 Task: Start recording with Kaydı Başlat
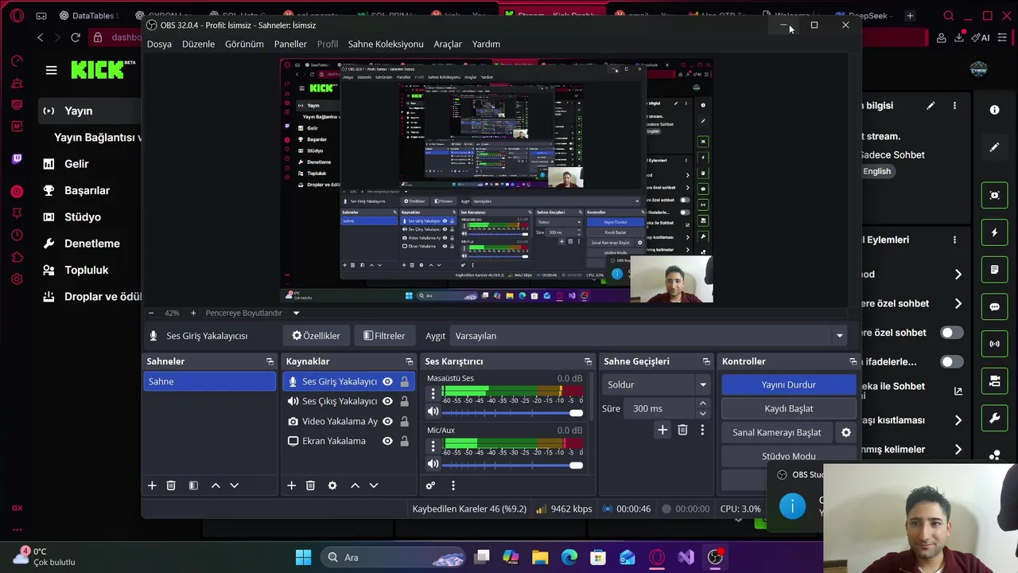pyautogui.click(x=789, y=408)
